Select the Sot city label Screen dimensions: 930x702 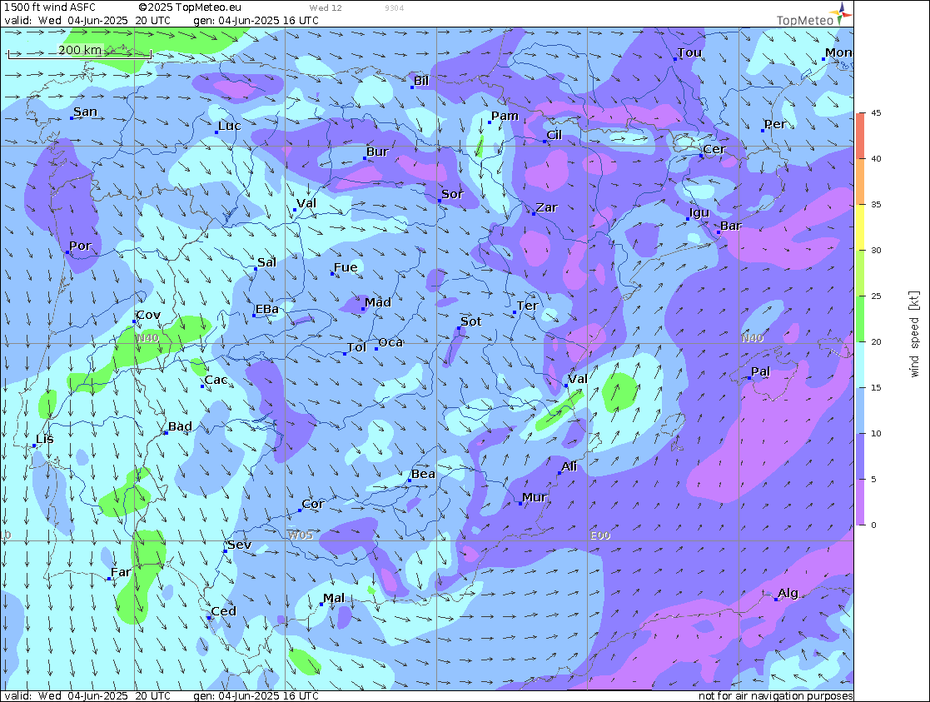click(x=471, y=321)
